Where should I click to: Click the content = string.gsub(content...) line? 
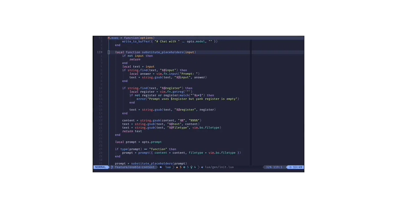(162, 121)
